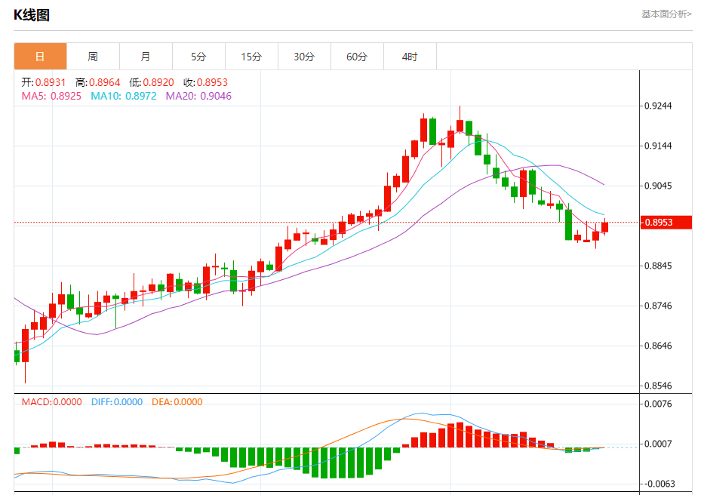Click the 开 opening price value
Screen dimensions: 701x495
coord(44,82)
